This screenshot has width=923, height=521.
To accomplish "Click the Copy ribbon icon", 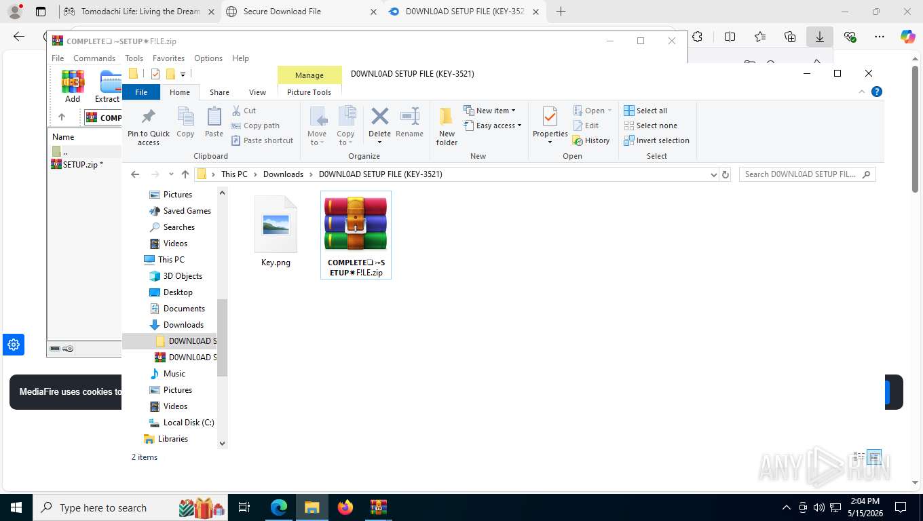I will (x=185, y=123).
